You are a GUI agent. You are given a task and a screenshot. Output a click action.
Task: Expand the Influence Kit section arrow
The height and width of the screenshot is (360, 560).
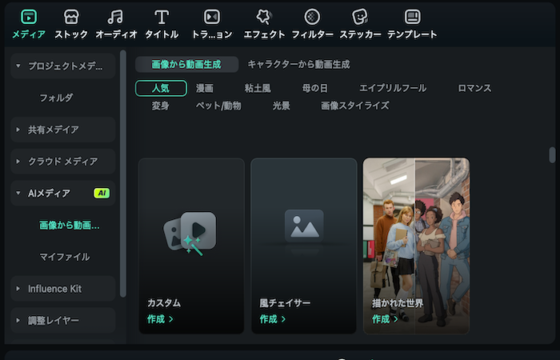tap(18, 289)
